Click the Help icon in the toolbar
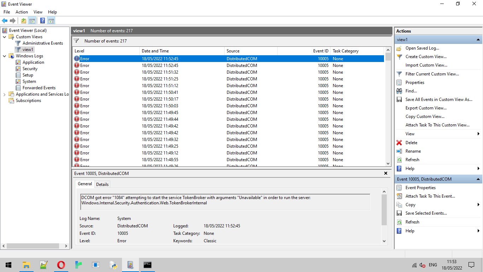483x272 pixels. [x=42, y=21]
